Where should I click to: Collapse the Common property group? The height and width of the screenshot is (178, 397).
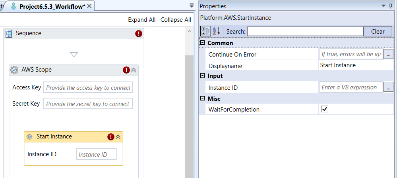(202, 43)
